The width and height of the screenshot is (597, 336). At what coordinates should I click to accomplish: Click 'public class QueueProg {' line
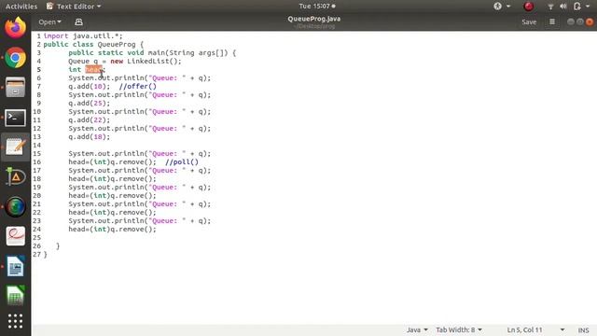(x=93, y=44)
